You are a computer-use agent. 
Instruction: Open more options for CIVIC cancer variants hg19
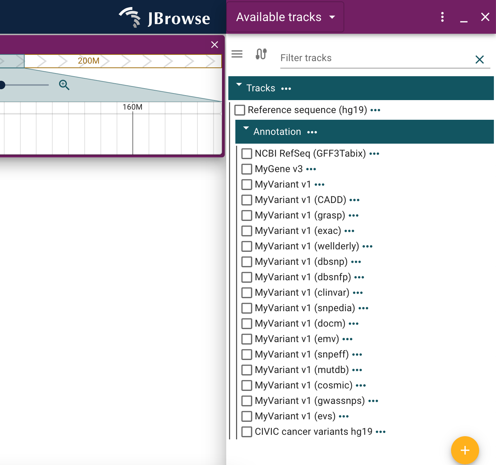(380, 432)
